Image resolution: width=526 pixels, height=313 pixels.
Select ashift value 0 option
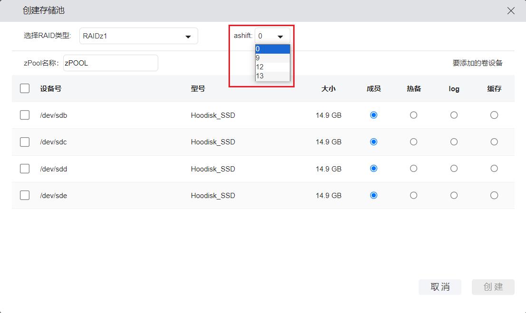(272, 49)
